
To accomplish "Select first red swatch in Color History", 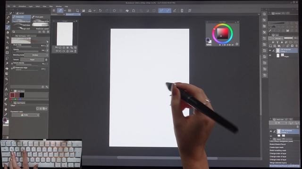I will click(12, 95).
